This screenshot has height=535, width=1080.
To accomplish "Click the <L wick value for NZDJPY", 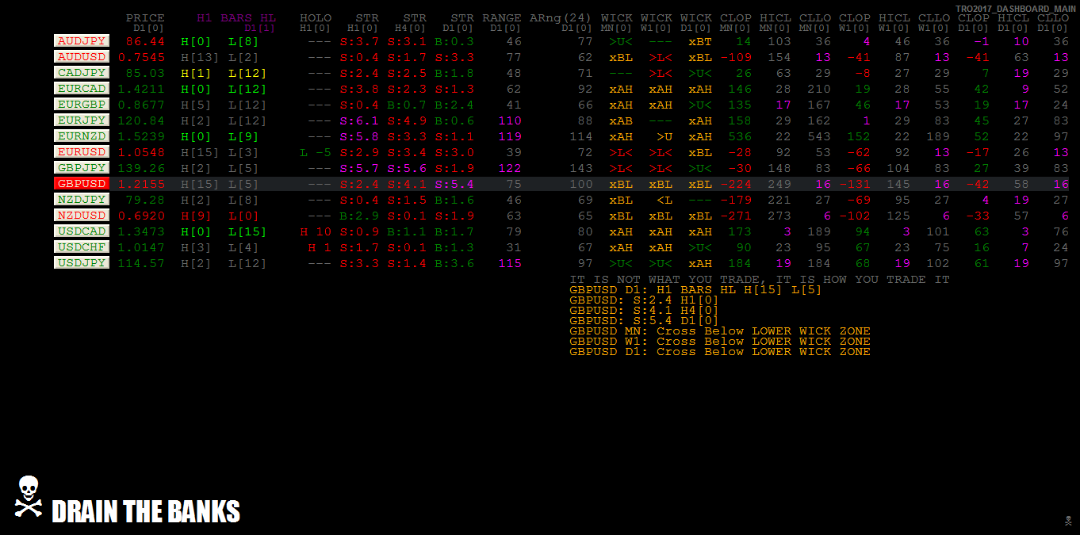I will (664, 200).
